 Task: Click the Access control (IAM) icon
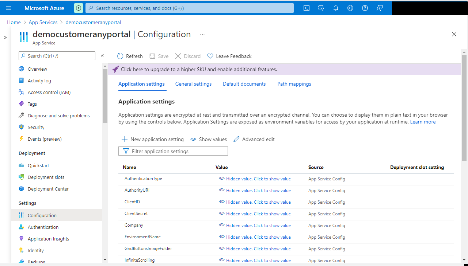(22, 92)
